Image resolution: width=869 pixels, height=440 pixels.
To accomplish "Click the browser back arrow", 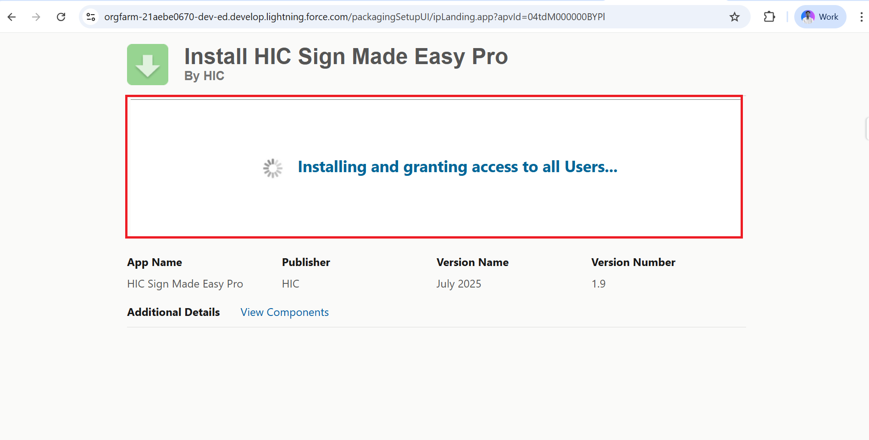I will coord(12,17).
